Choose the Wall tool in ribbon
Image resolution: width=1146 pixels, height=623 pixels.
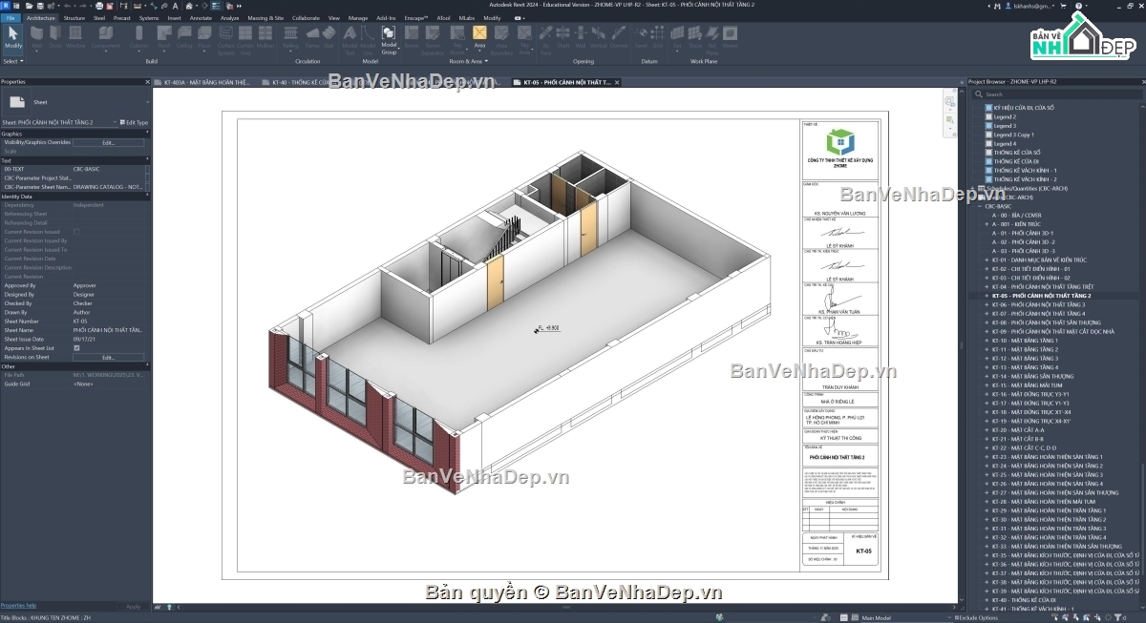point(37,37)
